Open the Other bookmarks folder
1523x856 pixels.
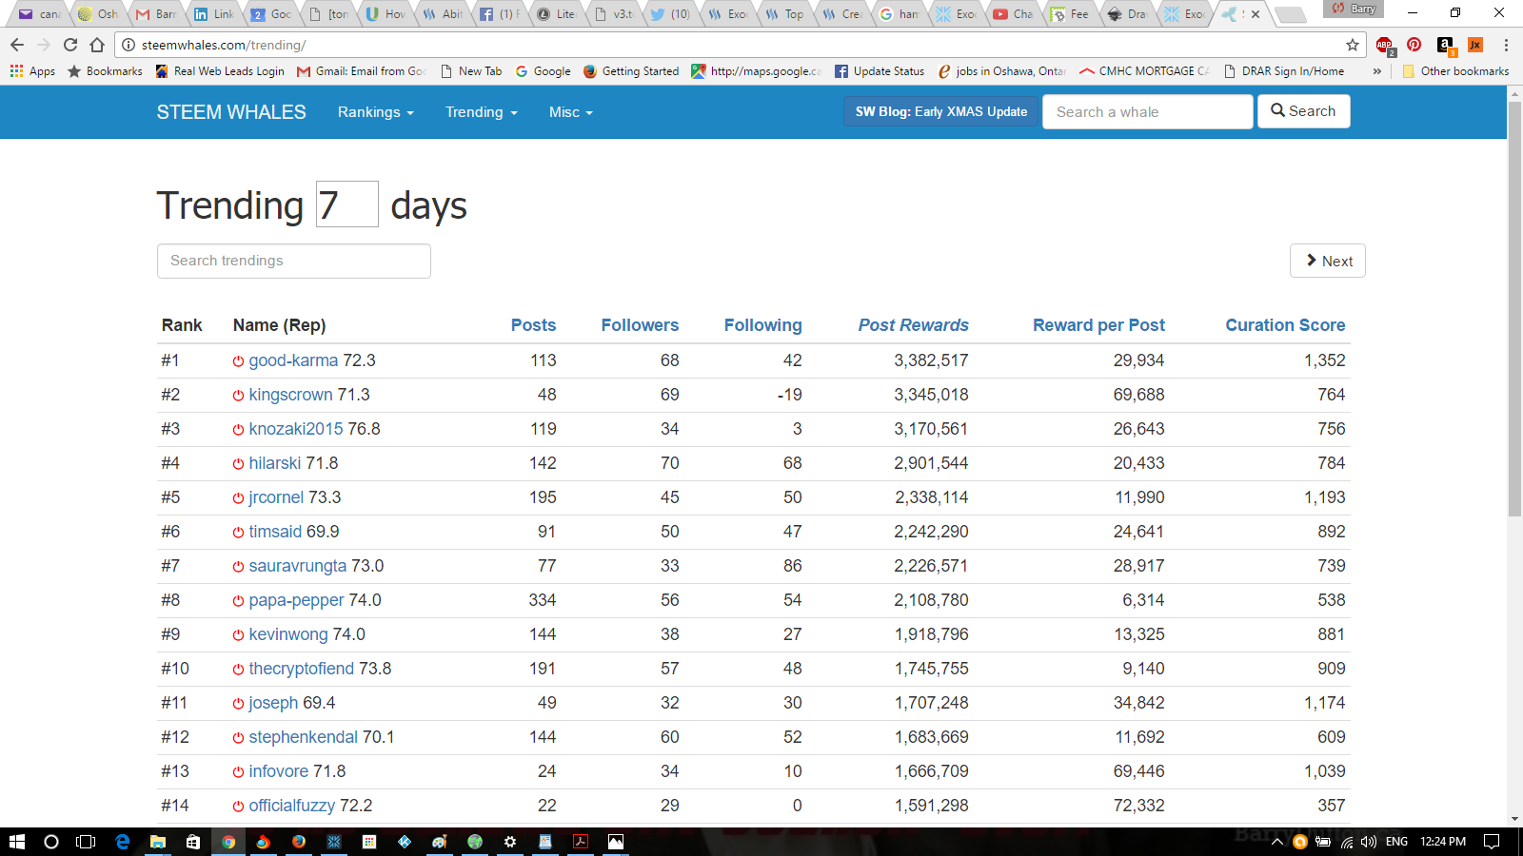1455,71
